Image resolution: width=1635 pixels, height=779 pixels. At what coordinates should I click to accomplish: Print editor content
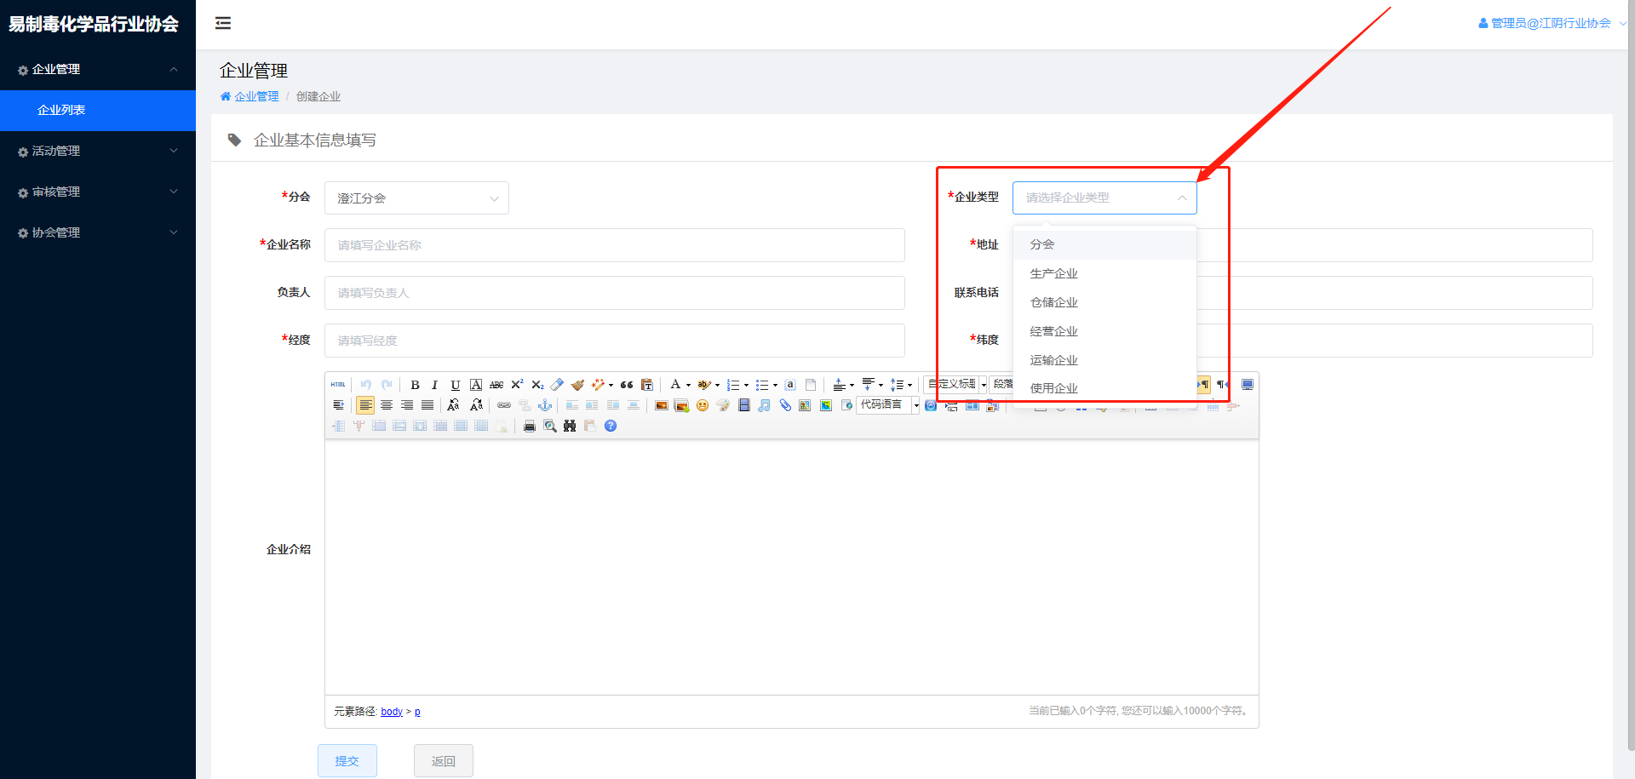529,426
